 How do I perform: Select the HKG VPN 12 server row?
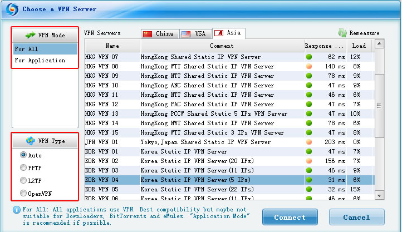[229, 104]
